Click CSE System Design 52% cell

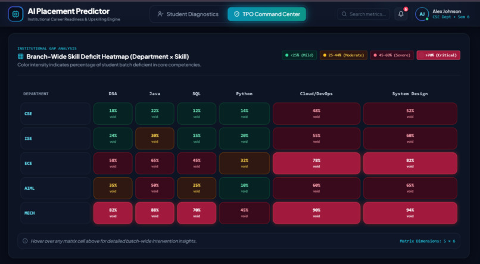(x=410, y=114)
